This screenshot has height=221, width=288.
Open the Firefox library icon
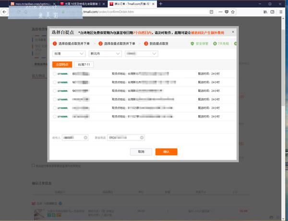[265, 12]
